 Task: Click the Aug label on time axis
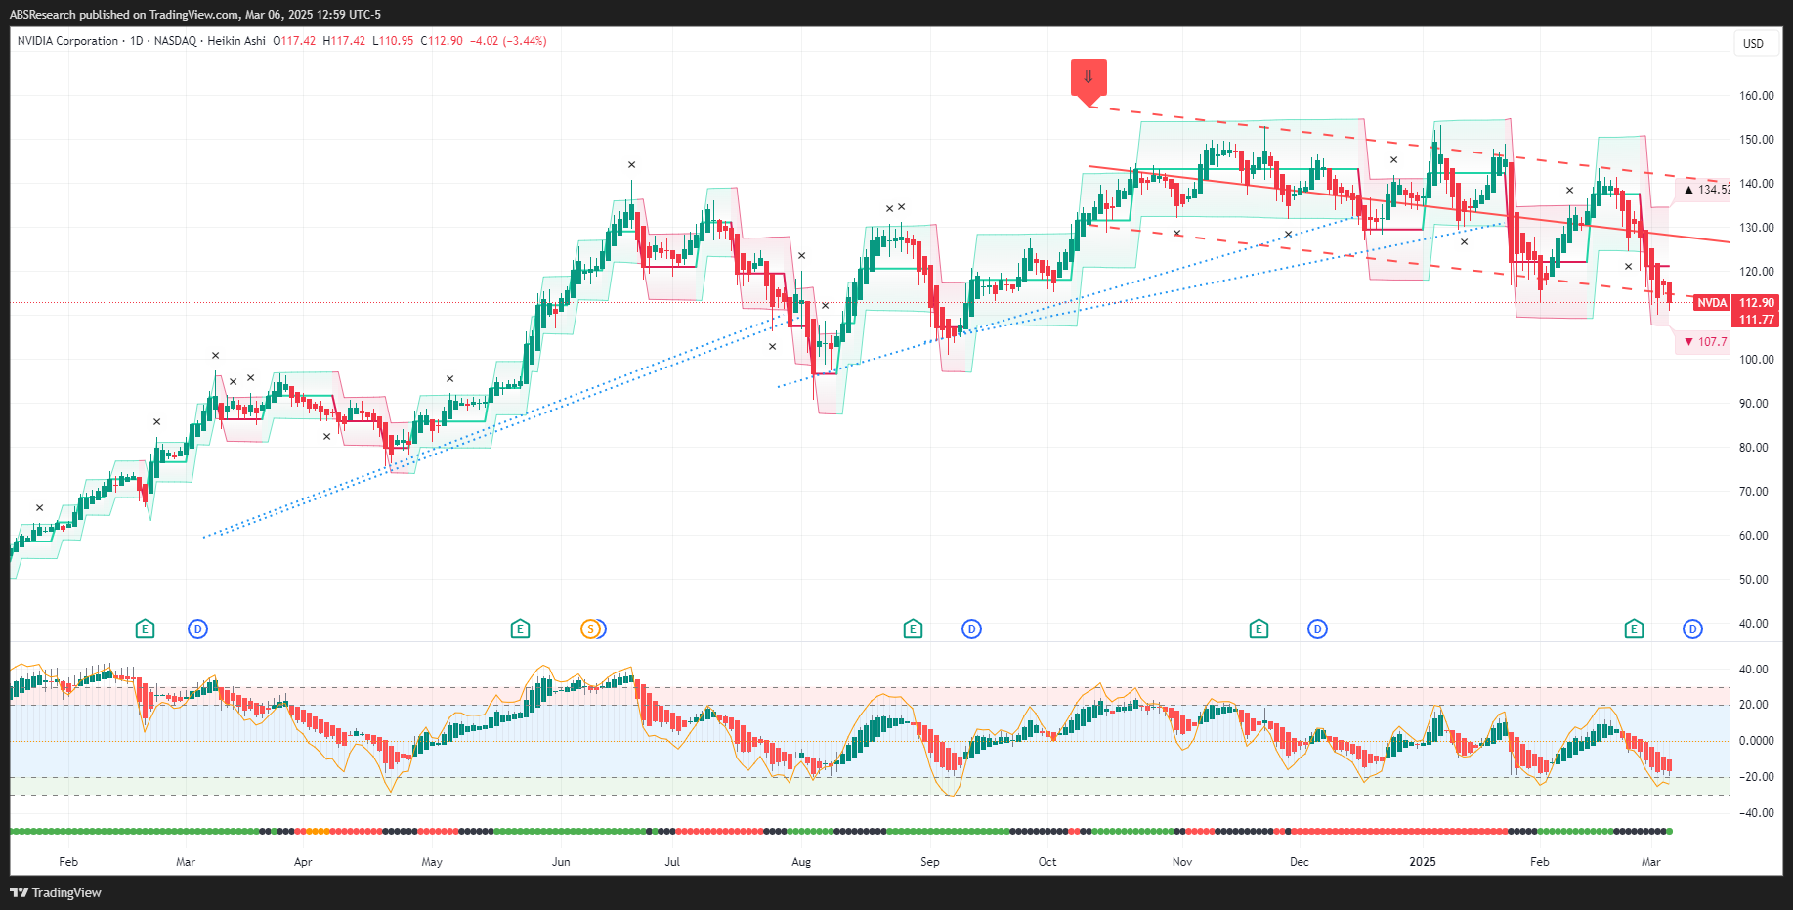tap(801, 862)
